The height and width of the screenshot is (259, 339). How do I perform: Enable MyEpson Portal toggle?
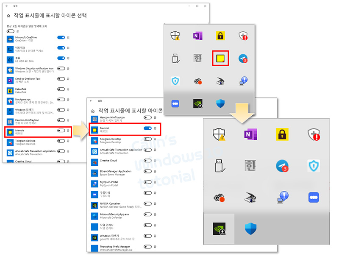[147, 182]
